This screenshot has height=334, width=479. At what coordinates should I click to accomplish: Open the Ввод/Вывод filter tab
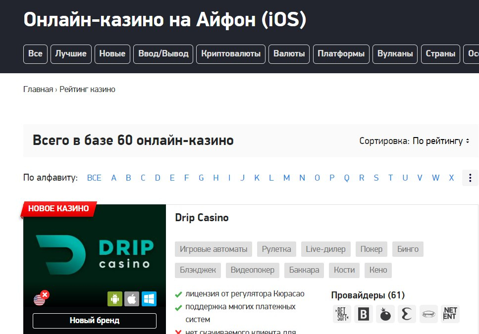163,54
